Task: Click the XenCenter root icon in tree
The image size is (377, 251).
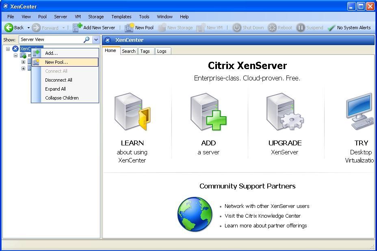Action: click(15, 49)
